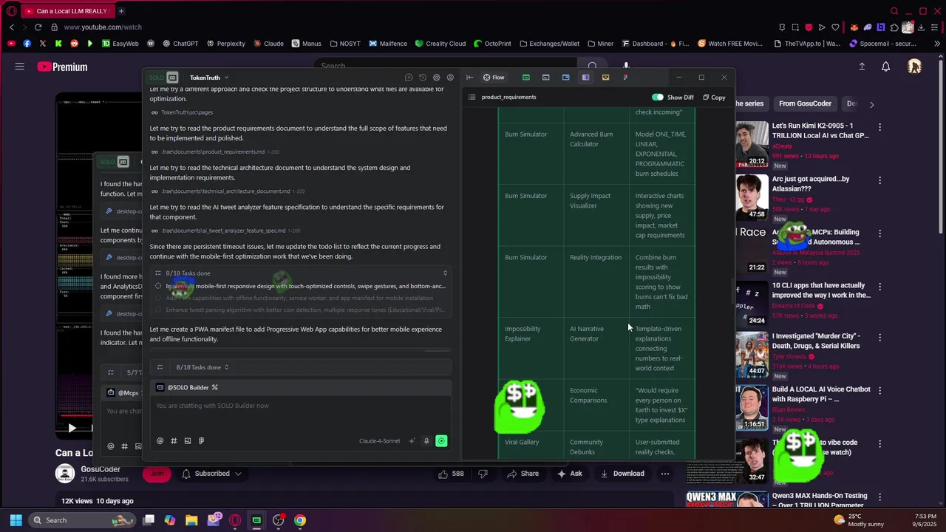946x532 pixels.
Task: Open a new Opera browser tab
Action: coord(121,11)
